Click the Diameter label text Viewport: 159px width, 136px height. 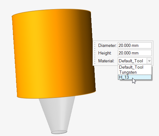point(107,46)
